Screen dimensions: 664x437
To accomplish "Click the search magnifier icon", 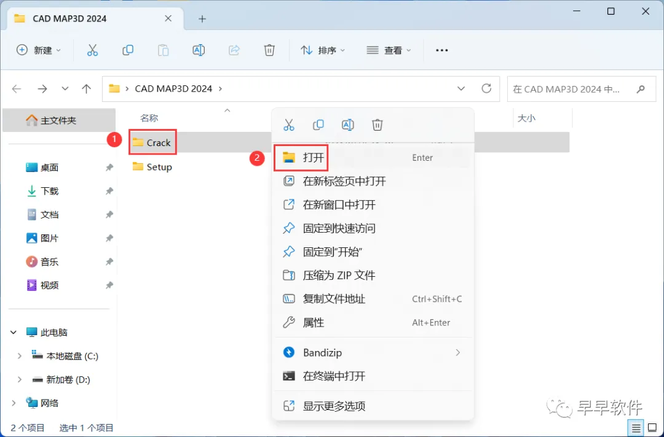I will [641, 89].
